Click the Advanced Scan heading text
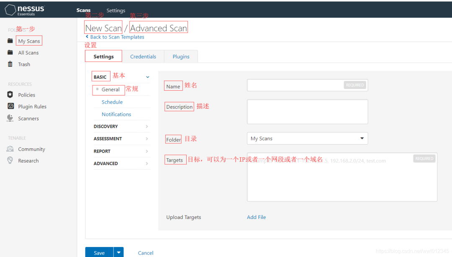Viewport: 452px width, 257px height. pyautogui.click(x=159, y=28)
